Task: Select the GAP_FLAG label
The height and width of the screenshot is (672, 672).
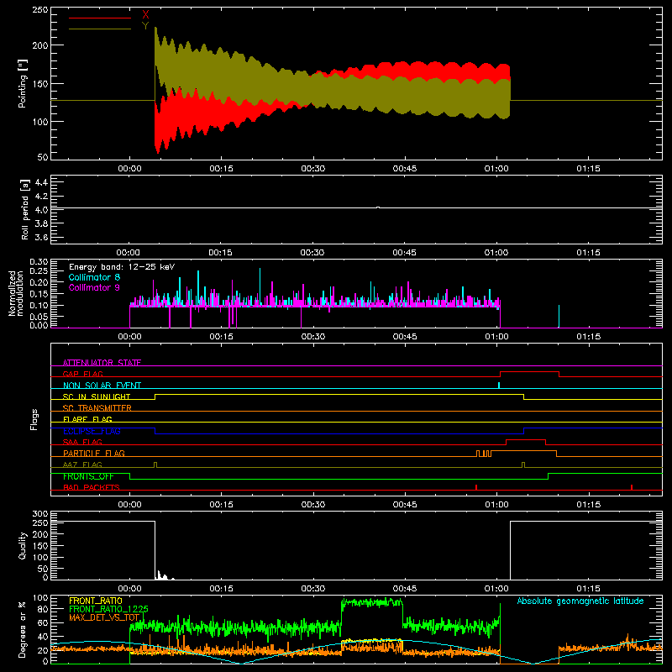Action: click(x=83, y=374)
